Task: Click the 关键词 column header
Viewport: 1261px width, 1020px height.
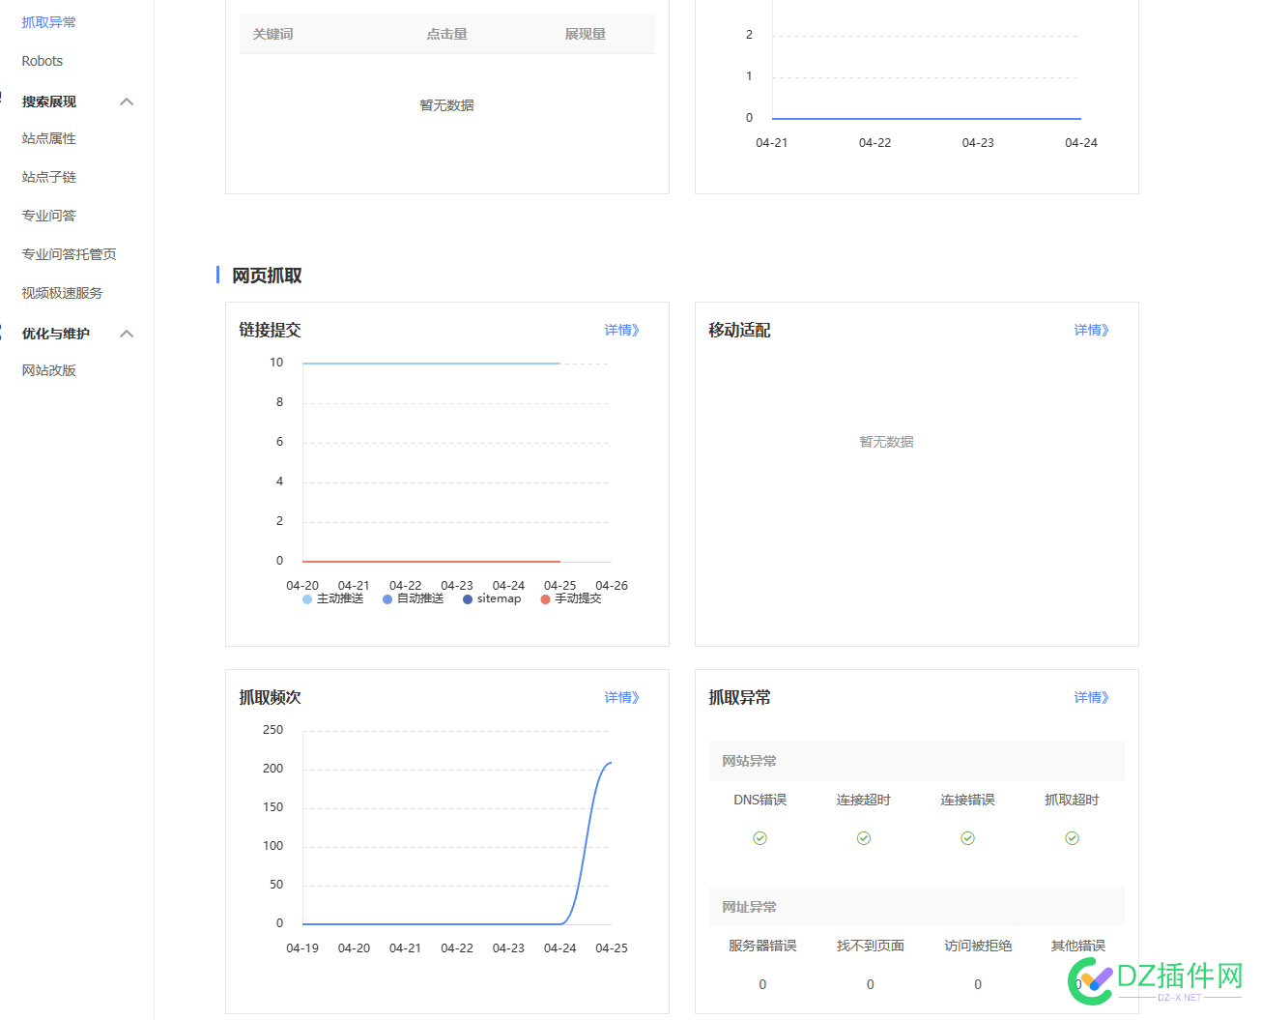Action: (x=273, y=34)
